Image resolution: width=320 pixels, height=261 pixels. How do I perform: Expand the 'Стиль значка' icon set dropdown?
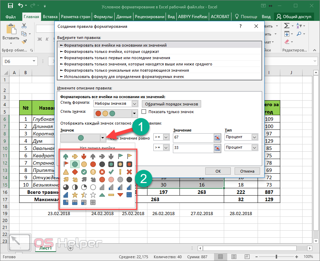tap(134, 113)
